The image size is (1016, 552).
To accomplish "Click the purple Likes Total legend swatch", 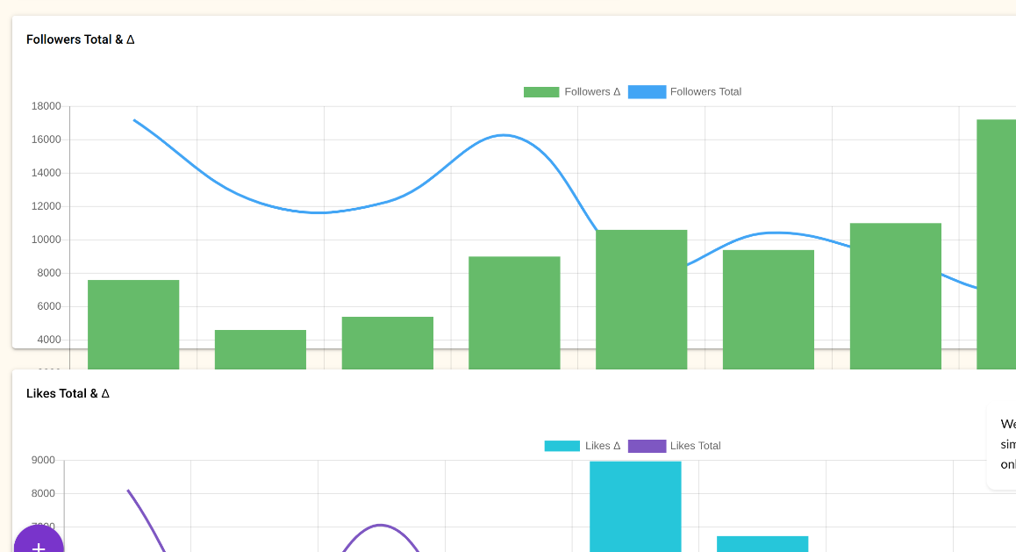I will coord(647,446).
